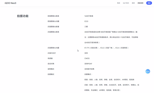This screenshot has height=93, width=154.
Task: Click the 前置摄像头光圈 label
Action: pos(53,21)
